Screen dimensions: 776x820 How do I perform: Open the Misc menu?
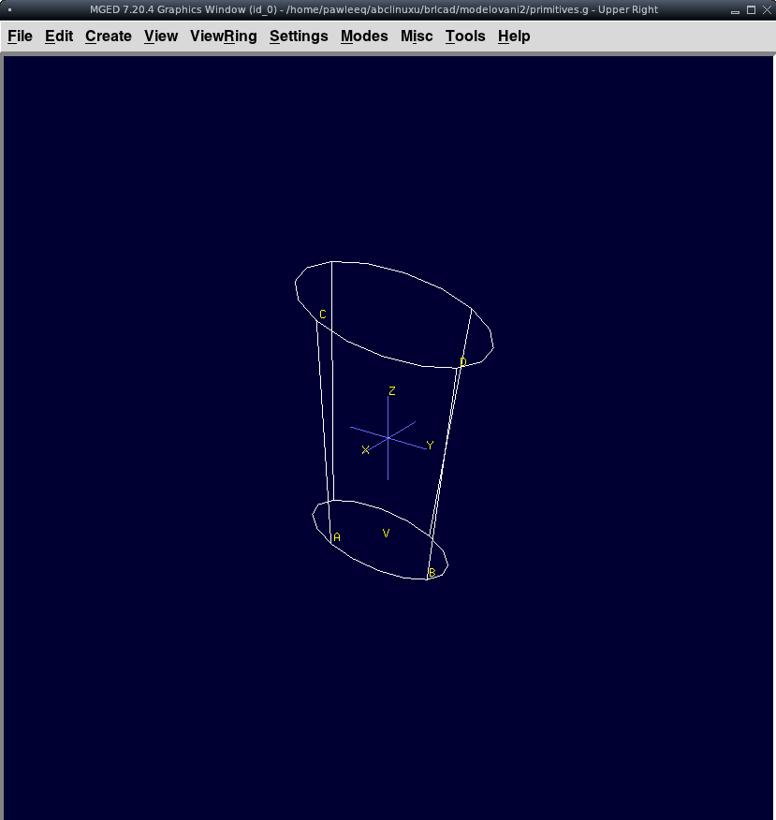click(x=417, y=37)
